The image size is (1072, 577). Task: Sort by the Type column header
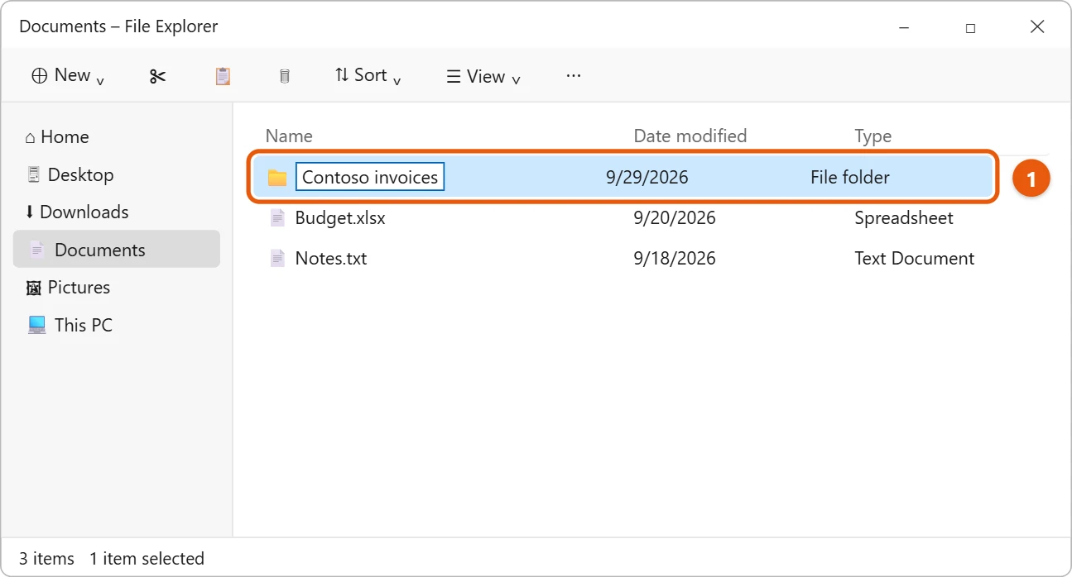873,136
